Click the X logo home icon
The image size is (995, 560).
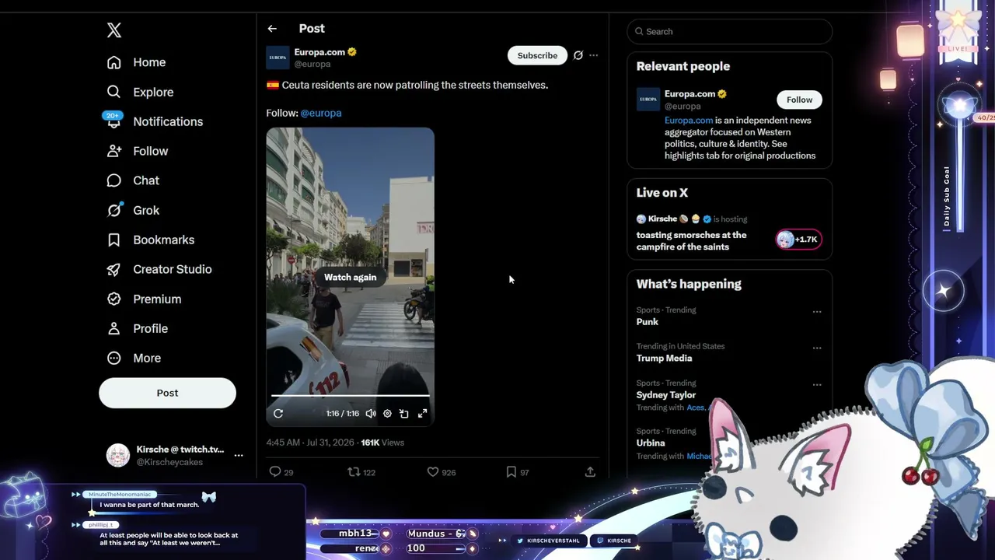tap(114, 30)
